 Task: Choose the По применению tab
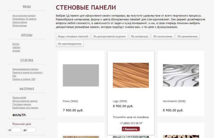coord(187,36)
